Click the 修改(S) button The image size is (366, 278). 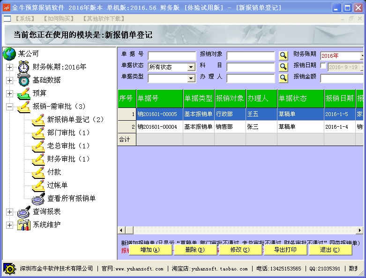[240, 250]
